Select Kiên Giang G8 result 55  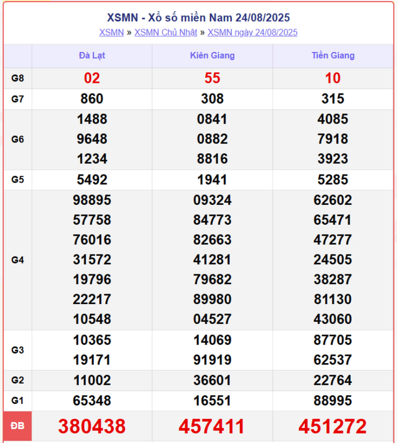[x=212, y=78]
